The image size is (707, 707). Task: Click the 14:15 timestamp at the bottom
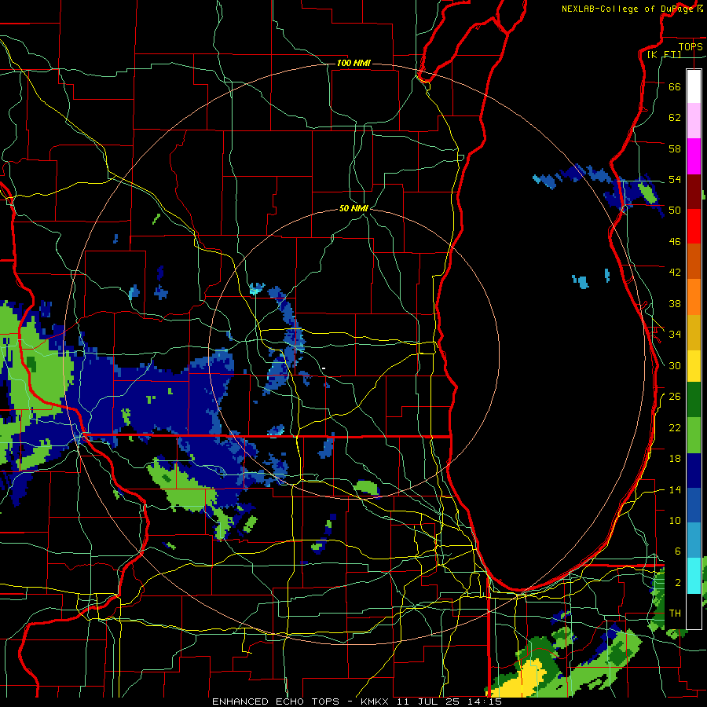pyautogui.click(x=485, y=702)
